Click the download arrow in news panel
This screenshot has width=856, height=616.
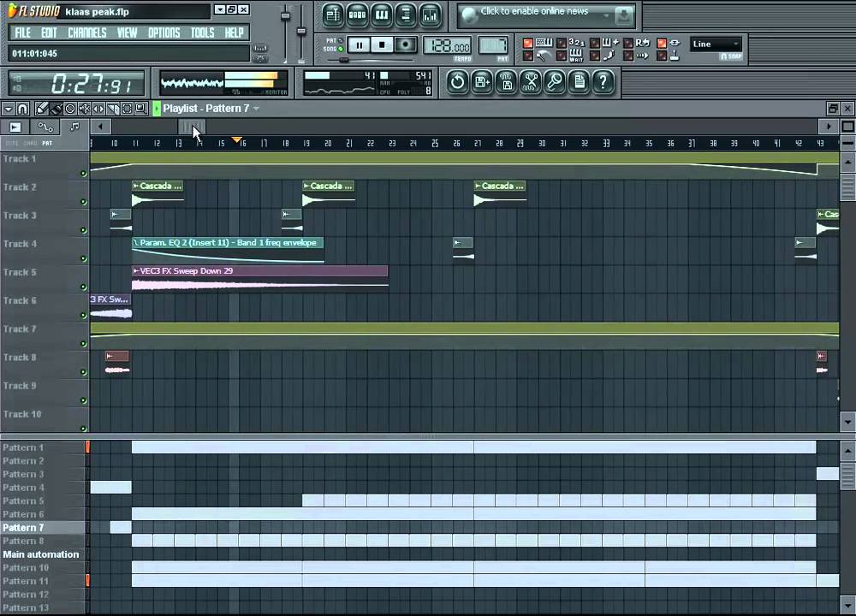[x=623, y=15]
